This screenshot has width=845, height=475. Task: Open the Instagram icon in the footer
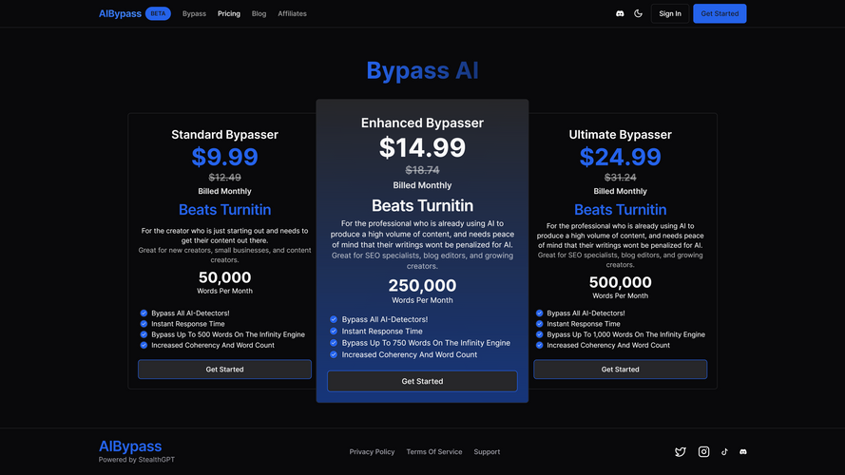coord(703,452)
